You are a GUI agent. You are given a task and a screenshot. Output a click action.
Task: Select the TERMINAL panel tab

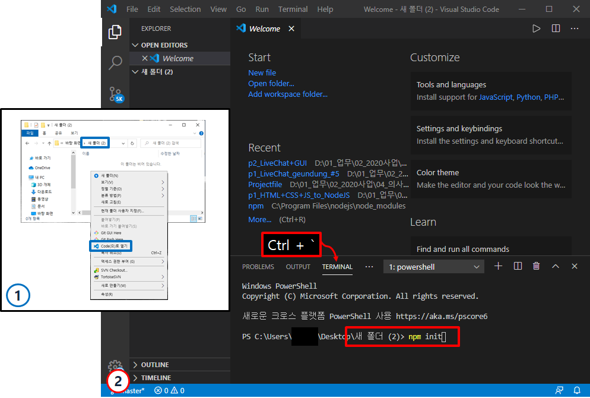pyautogui.click(x=337, y=267)
